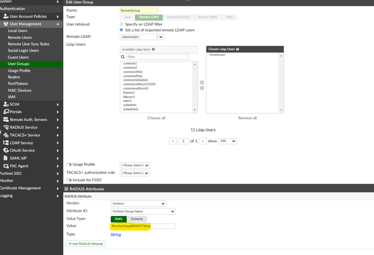Open the Realms page

click(14, 77)
